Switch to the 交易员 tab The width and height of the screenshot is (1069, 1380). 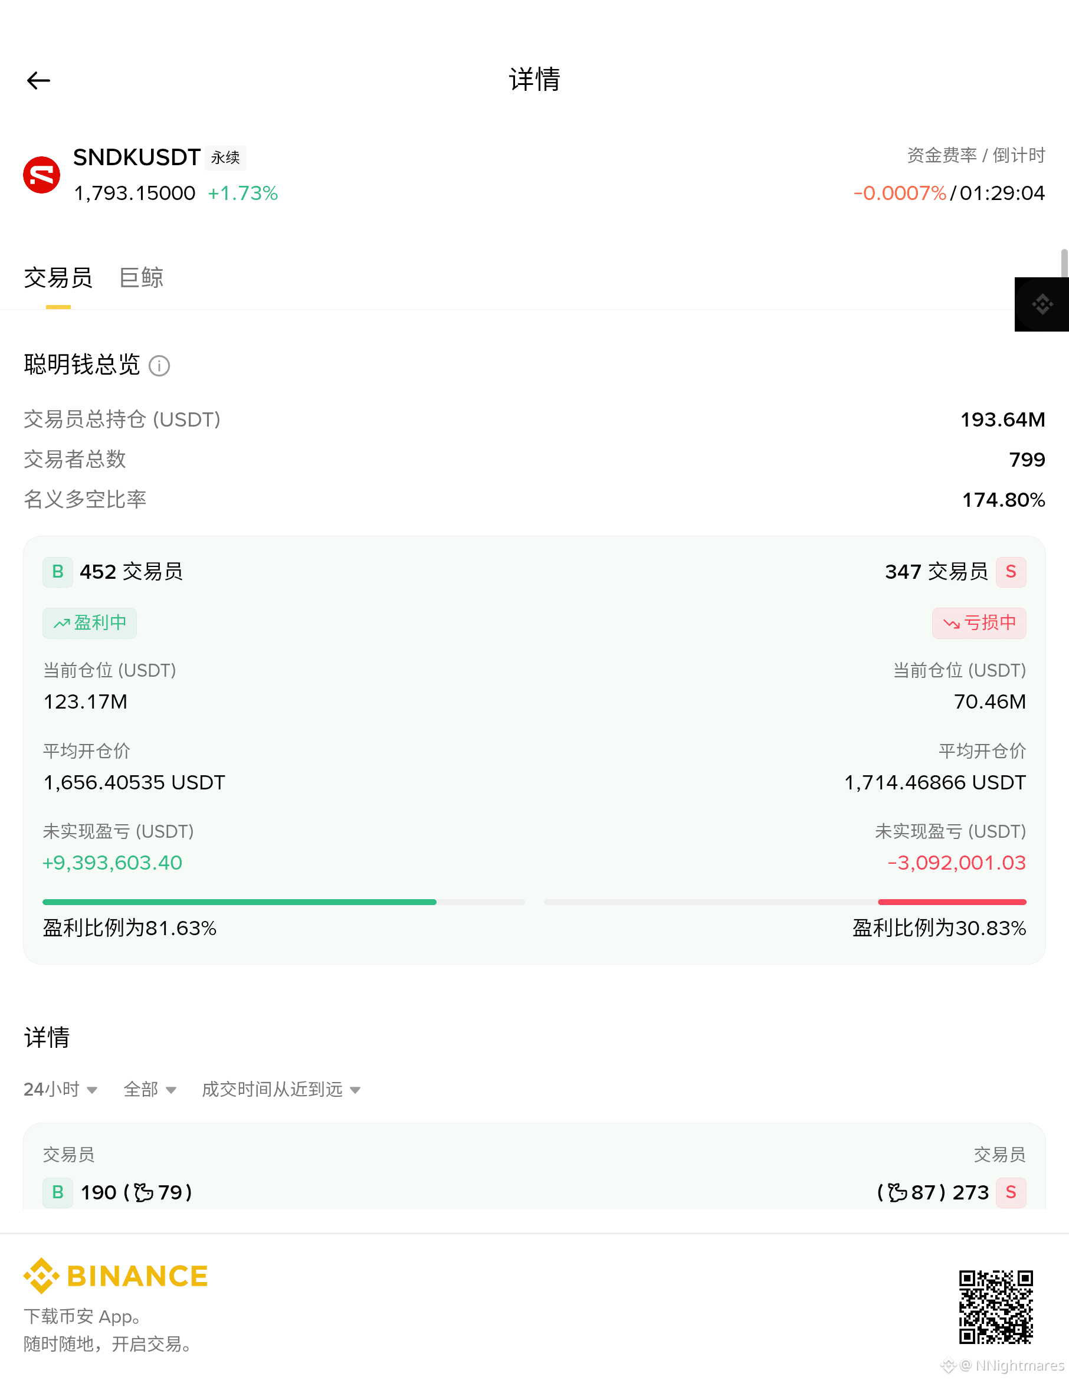(x=58, y=278)
